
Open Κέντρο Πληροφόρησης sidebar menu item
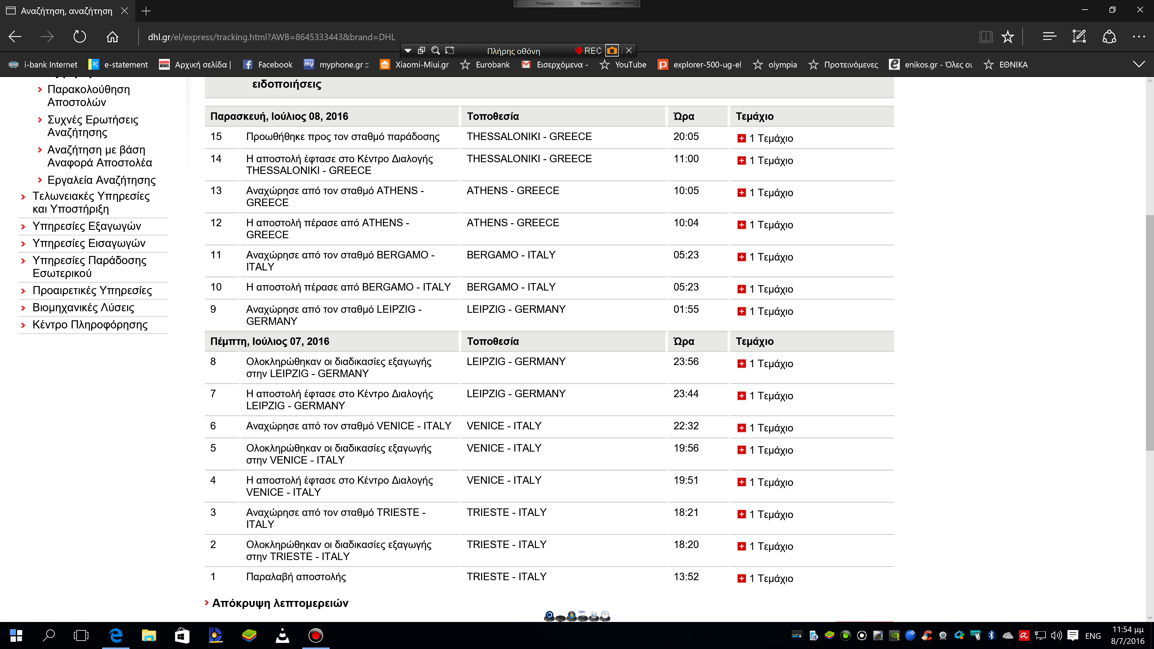[90, 325]
